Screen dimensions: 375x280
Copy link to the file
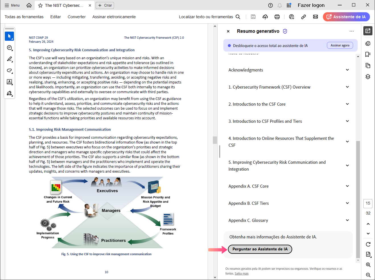click(x=304, y=17)
